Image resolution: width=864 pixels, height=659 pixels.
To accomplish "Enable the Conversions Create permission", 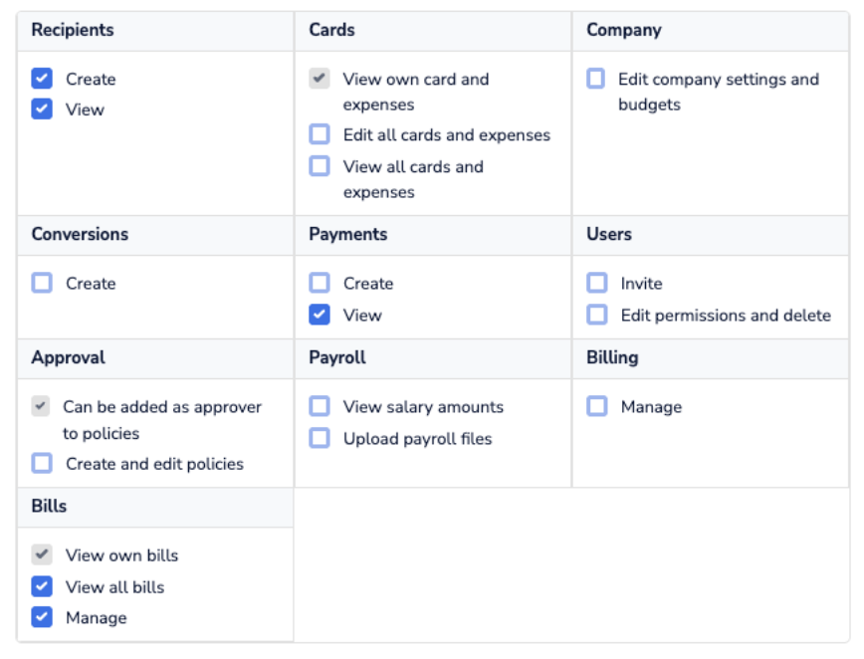I will pyautogui.click(x=42, y=284).
